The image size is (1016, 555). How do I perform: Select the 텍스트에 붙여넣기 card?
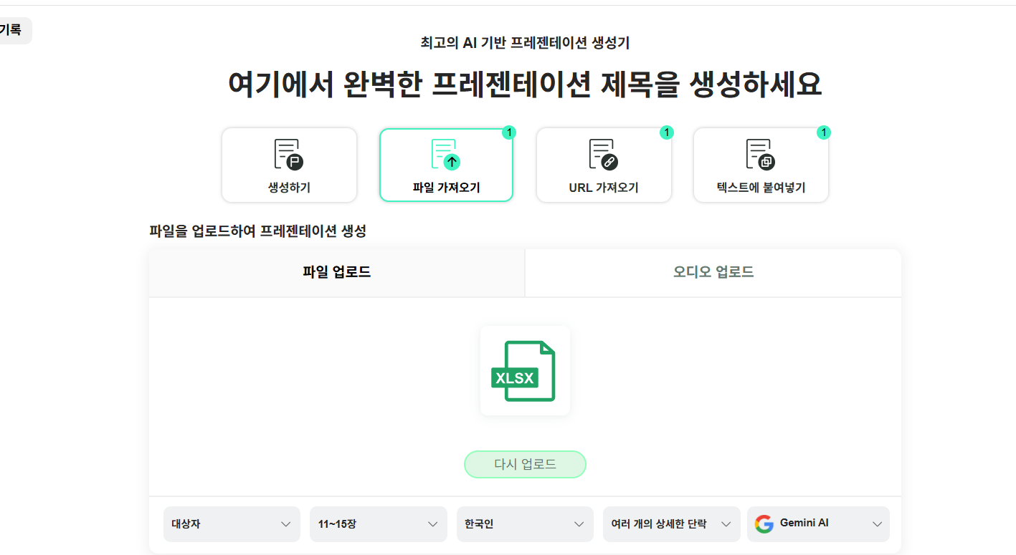coord(761,165)
